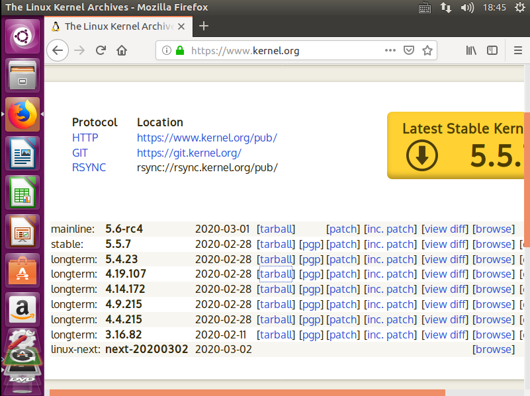Open patch for longterm 4.14.172

click(343, 289)
